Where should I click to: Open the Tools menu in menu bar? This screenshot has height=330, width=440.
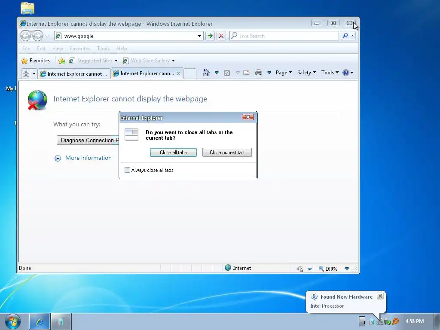(103, 49)
